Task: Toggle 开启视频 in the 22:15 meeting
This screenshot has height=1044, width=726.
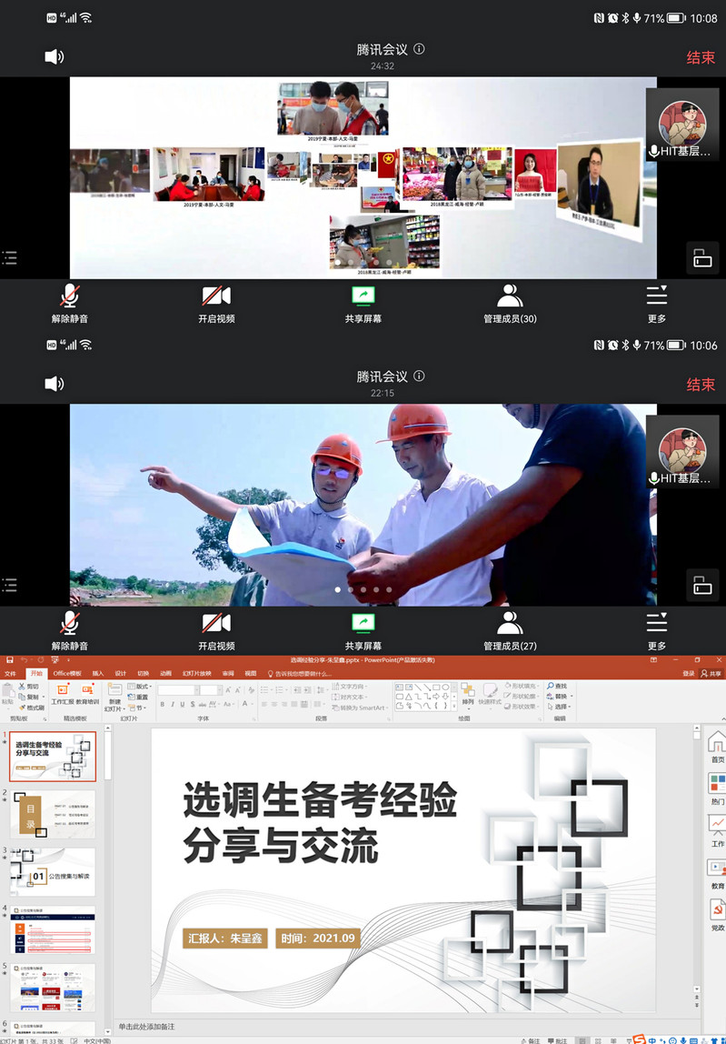Action: (216, 630)
